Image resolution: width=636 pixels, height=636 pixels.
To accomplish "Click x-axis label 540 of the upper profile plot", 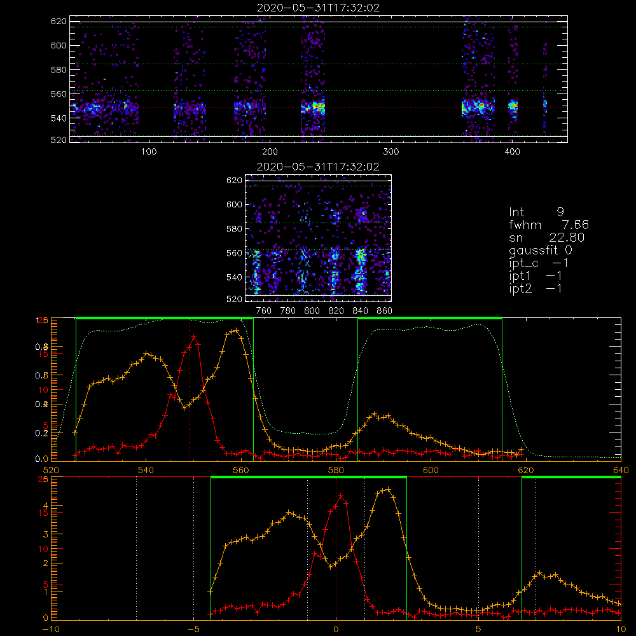I will point(146,470).
